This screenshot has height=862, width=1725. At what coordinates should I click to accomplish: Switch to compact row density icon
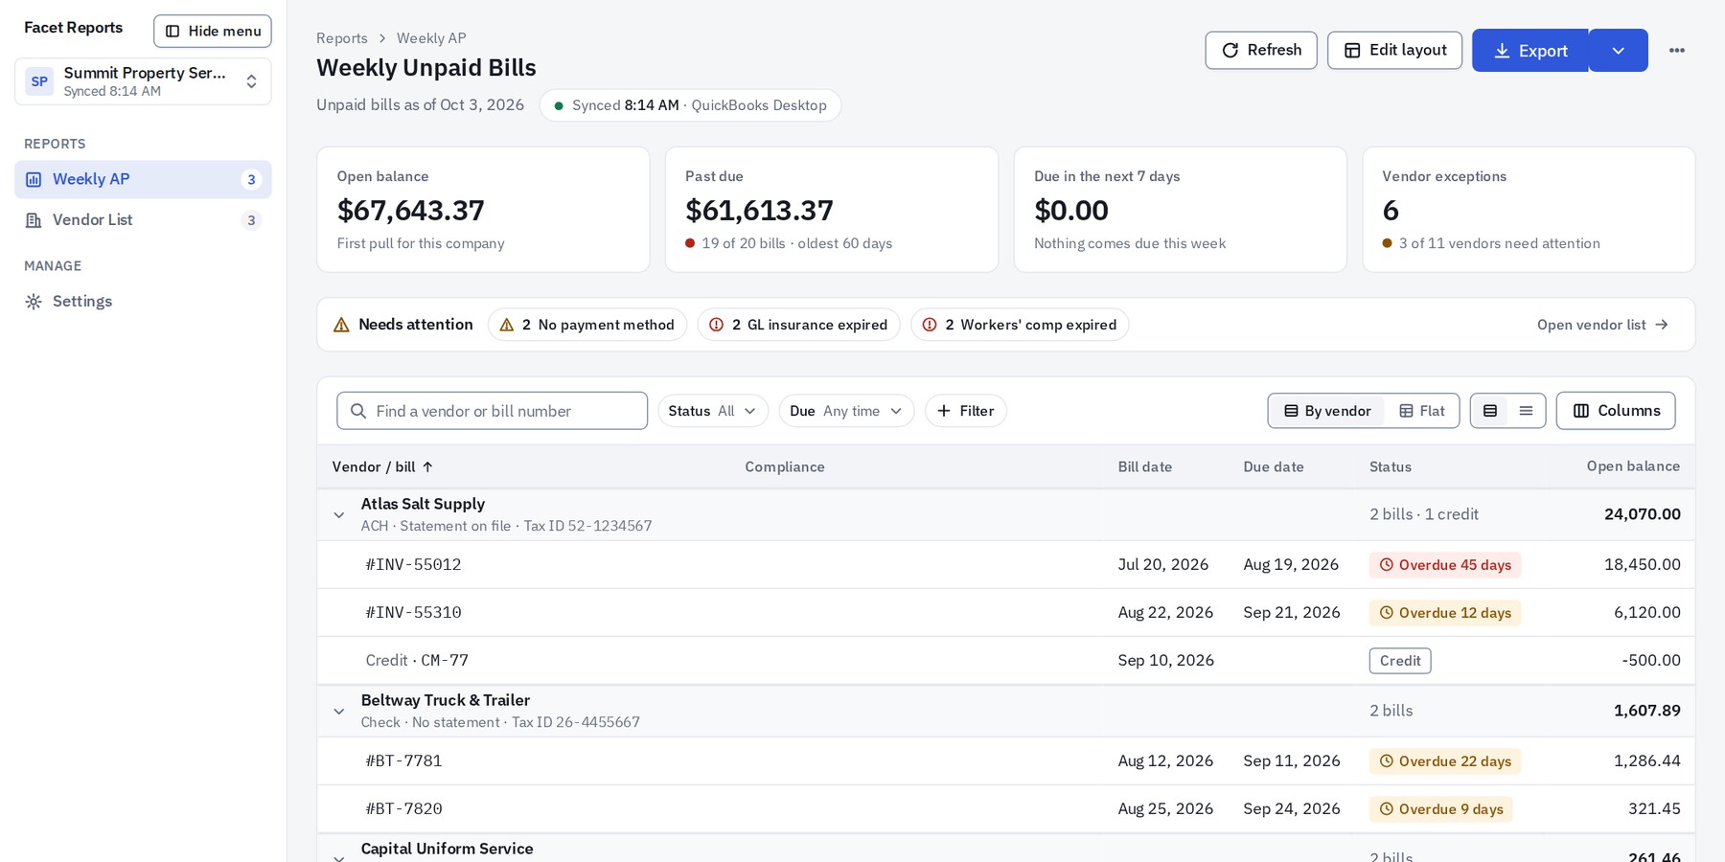coord(1526,411)
